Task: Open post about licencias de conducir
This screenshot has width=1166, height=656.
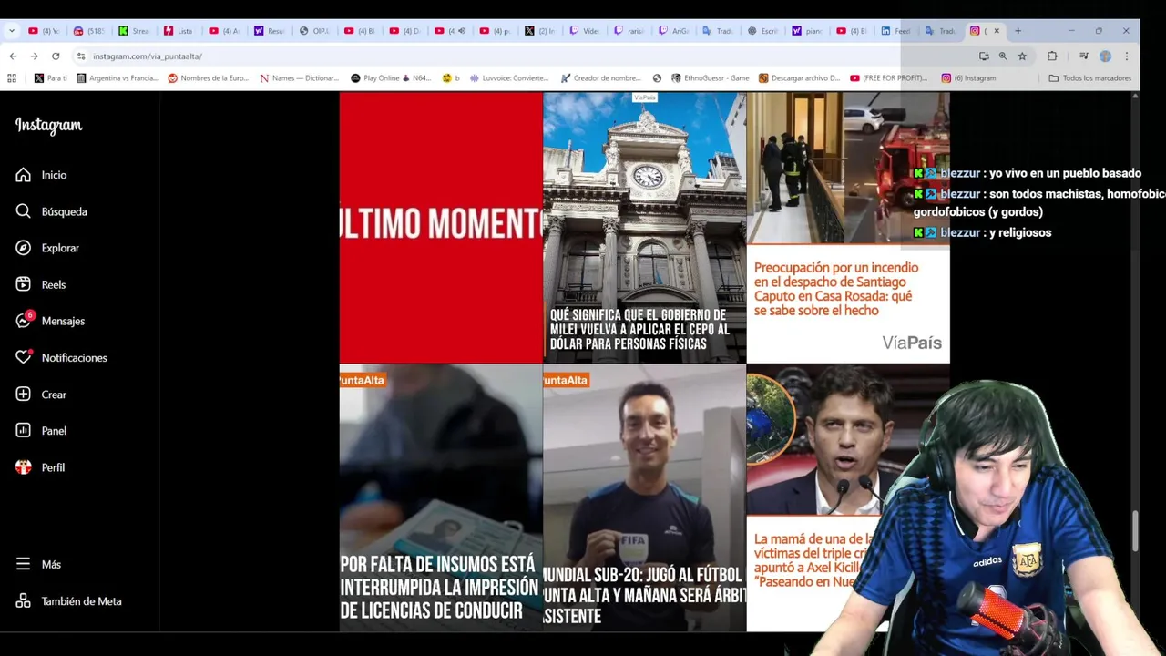Action: click(x=441, y=498)
